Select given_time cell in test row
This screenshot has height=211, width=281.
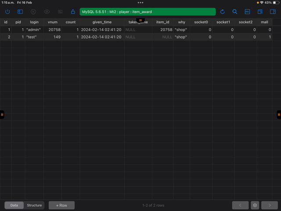pyautogui.click(x=102, y=37)
